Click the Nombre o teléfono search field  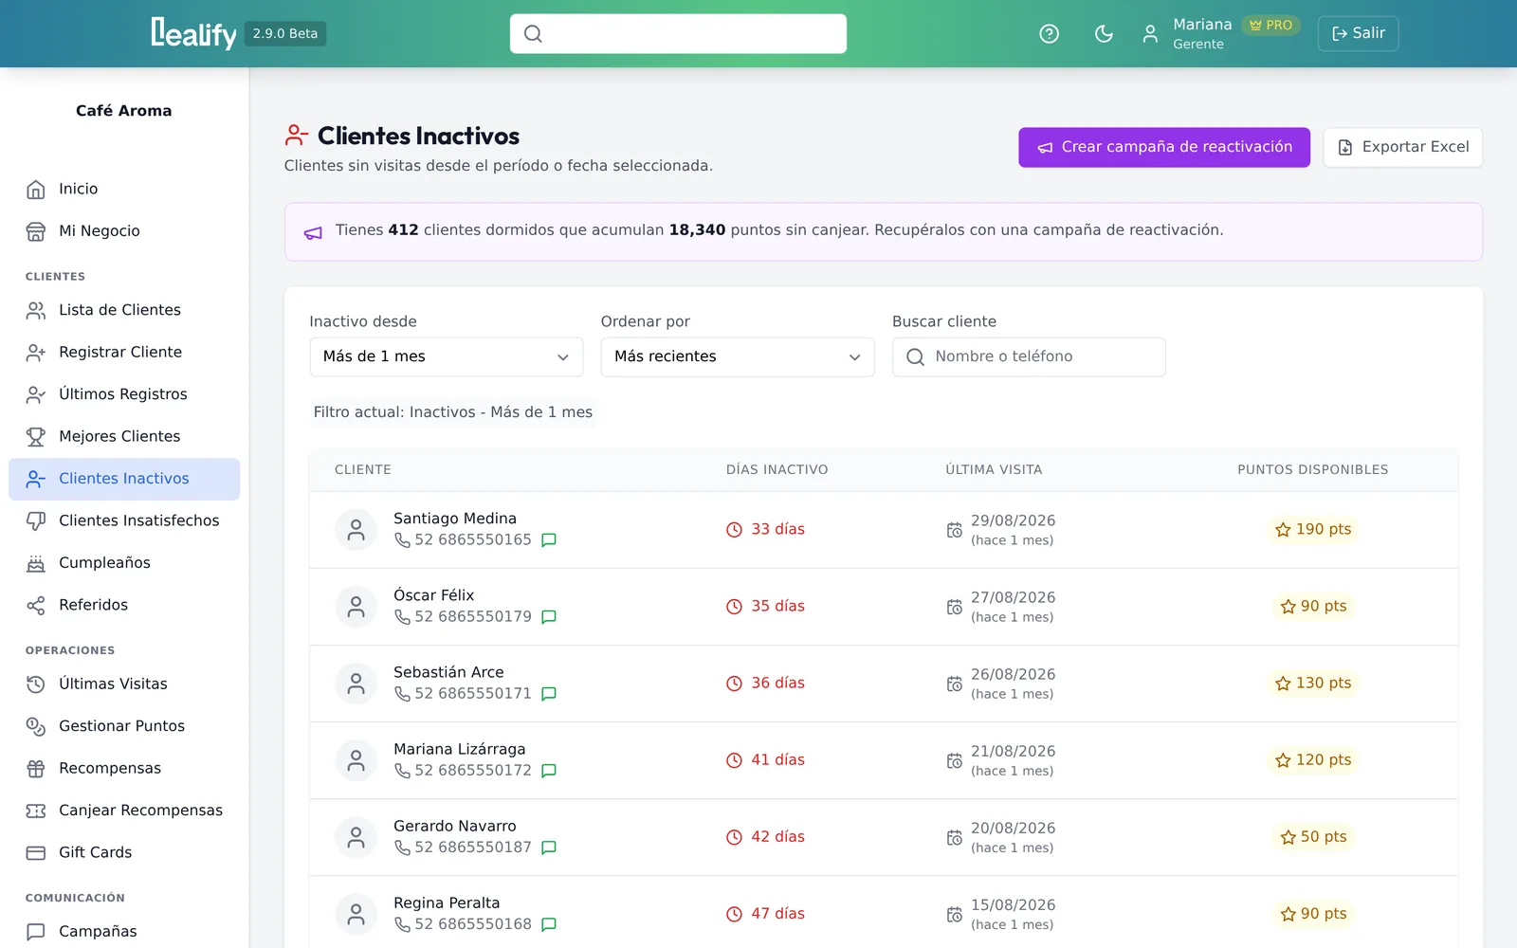(1029, 357)
